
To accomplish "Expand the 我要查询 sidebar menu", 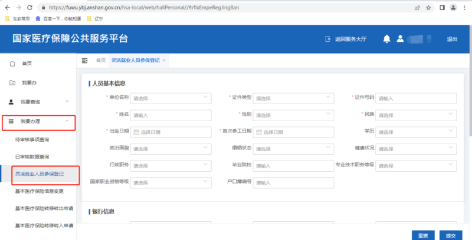I will pos(67,102).
